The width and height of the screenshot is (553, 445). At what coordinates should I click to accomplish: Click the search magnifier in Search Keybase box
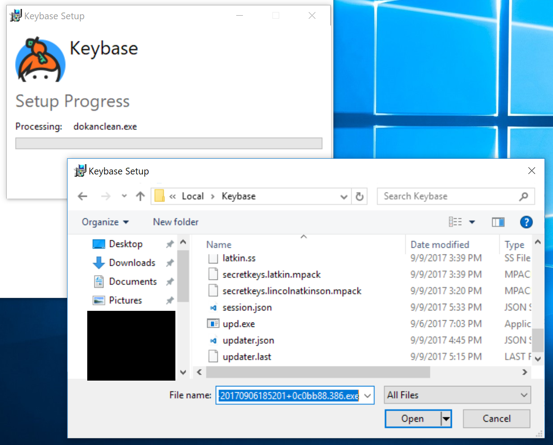tap(523, 196)
